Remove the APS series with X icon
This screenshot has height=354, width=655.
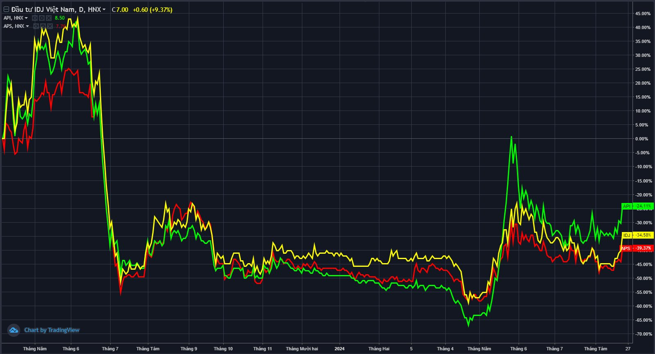50,26
